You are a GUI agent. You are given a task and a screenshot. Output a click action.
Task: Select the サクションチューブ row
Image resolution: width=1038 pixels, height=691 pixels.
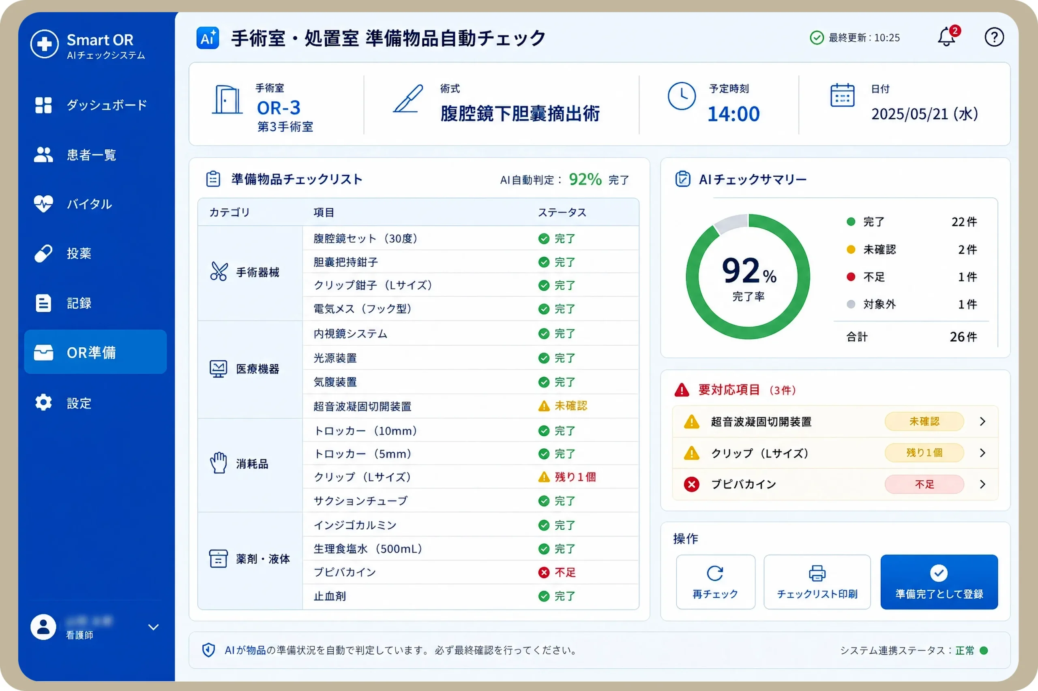pyautogui.click(x=471, y=501)
